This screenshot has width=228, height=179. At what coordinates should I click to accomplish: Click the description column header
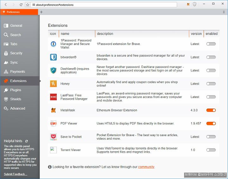coord(142,34)
